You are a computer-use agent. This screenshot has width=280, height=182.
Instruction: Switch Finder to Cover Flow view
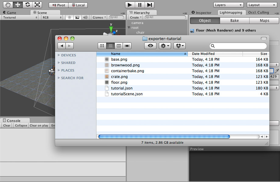(127, 46)
